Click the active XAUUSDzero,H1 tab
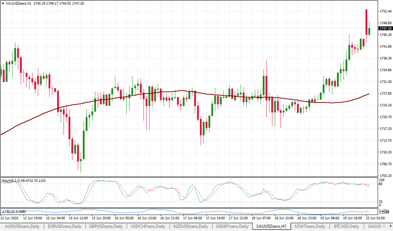This screenshot has height=231, width=393. [271, 226]
